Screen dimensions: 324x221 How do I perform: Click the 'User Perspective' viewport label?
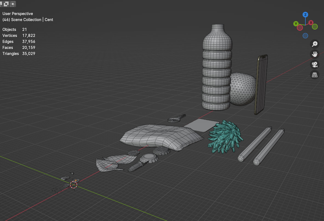tap(18, 14)
